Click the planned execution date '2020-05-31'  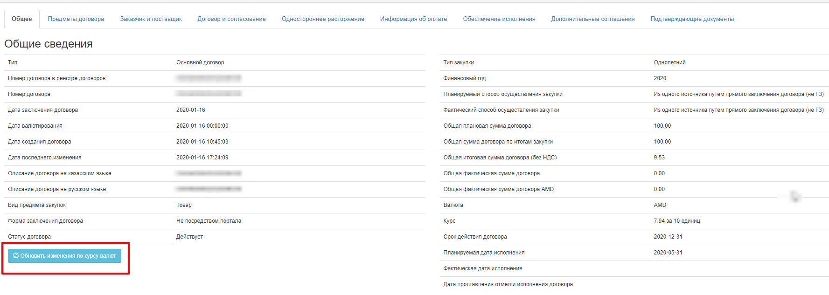click(668, 253)
